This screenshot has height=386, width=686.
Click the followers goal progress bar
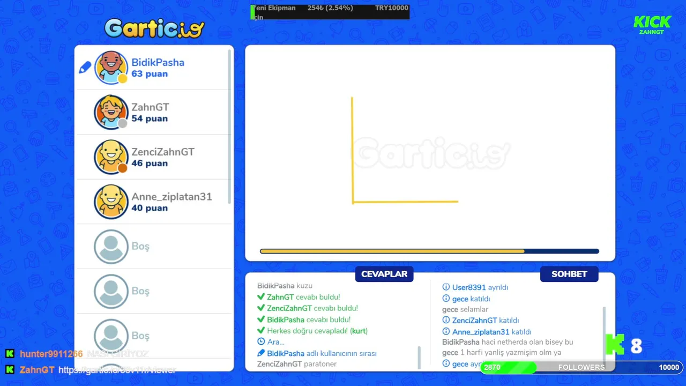click(x=581, y=367)
